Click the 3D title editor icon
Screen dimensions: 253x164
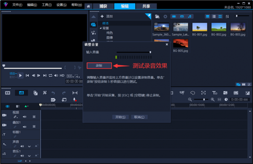click(215, 93)
